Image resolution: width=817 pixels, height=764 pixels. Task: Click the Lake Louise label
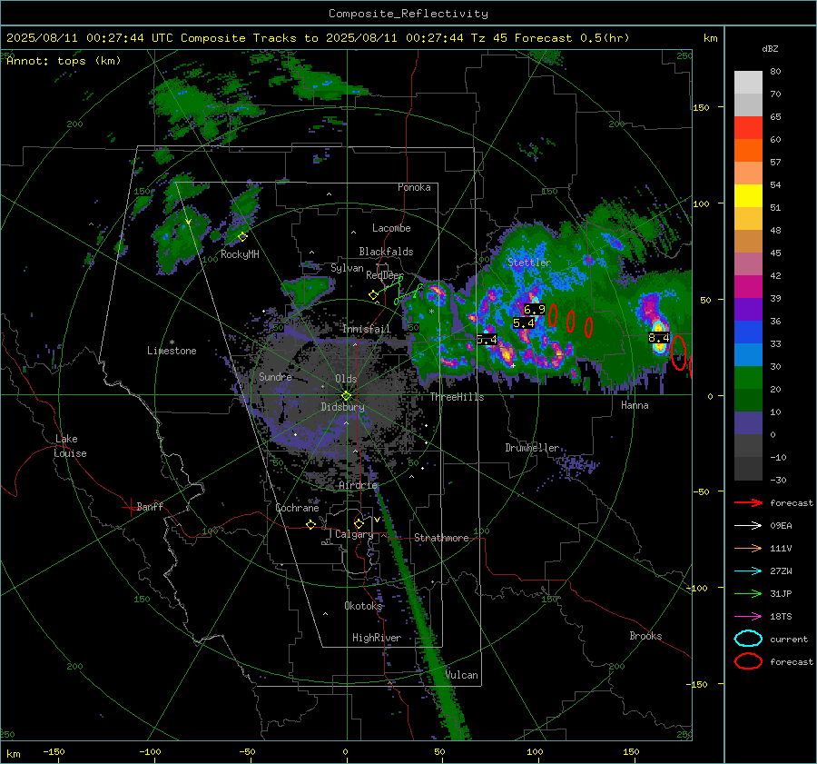(x=70, y=446)
